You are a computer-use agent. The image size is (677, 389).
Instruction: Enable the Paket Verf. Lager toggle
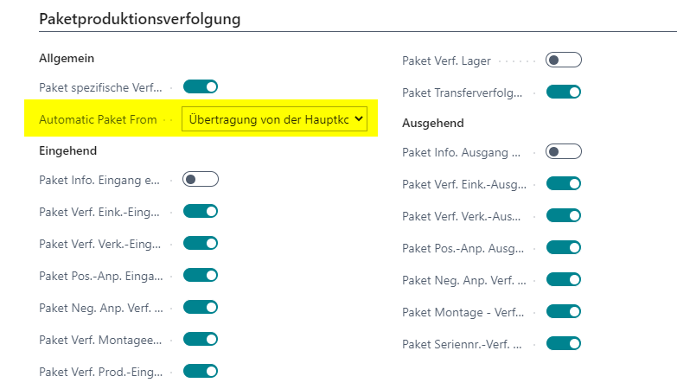[x=564, y=60]
